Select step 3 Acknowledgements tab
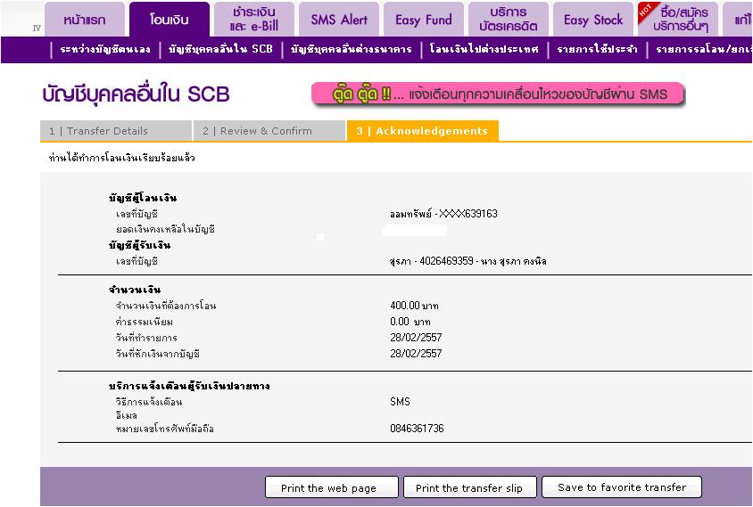Viewport: 753px width, 507px height. (422, 131)
